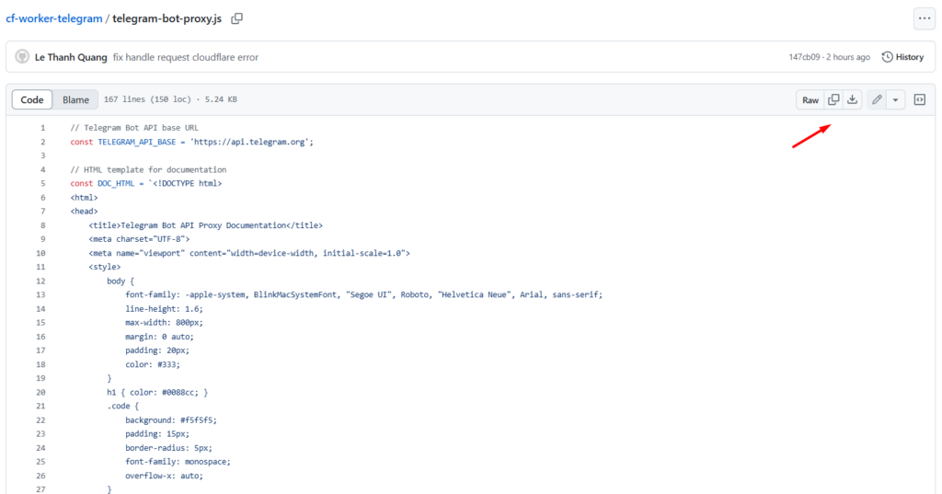Click <style> tag line
Viewport: 942px width, 494px height.
(105, 267)
